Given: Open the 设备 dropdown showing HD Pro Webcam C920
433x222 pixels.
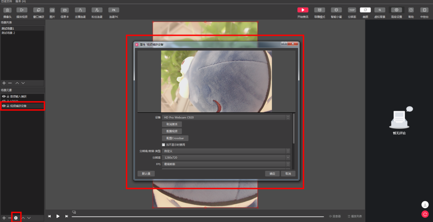Looking at the screenshot, I should point(226,117).
